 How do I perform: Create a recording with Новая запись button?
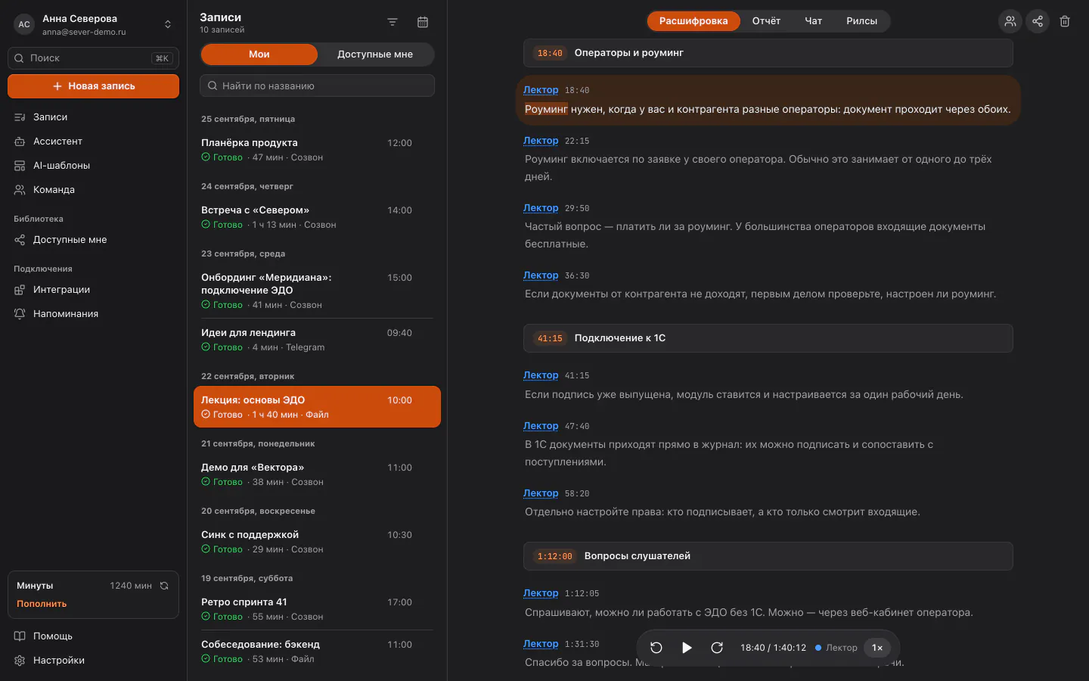point(93,86)
